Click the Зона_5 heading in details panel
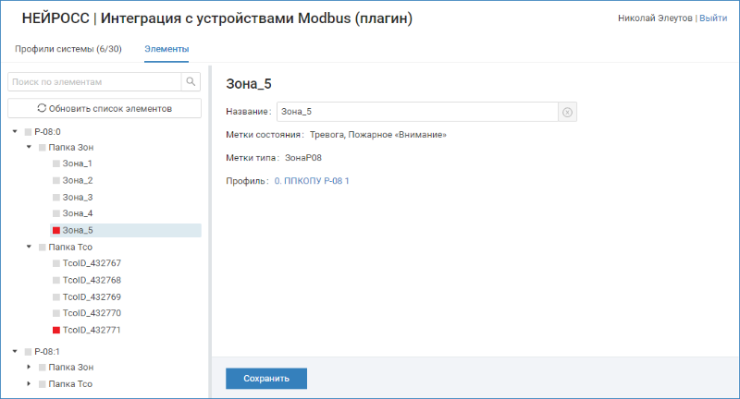Viewport: 740px width, 399px height. click(x=249, y=84)
